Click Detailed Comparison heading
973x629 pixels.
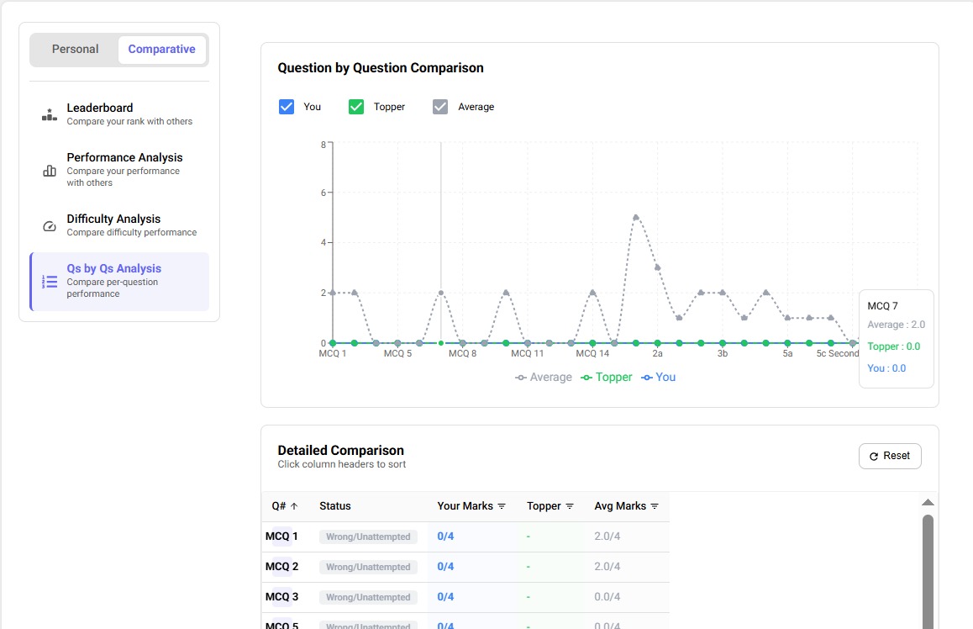340,451
